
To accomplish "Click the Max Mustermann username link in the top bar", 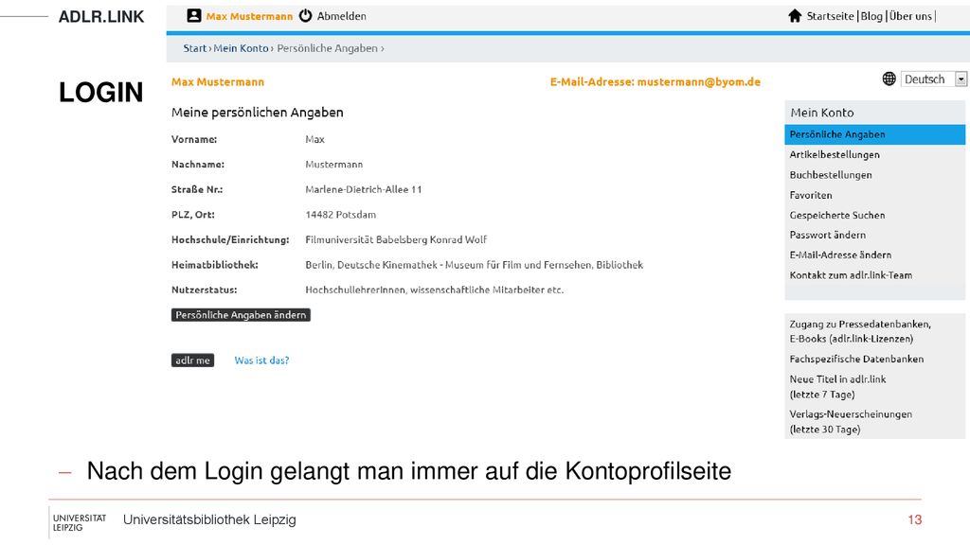I will pos(249,17).
